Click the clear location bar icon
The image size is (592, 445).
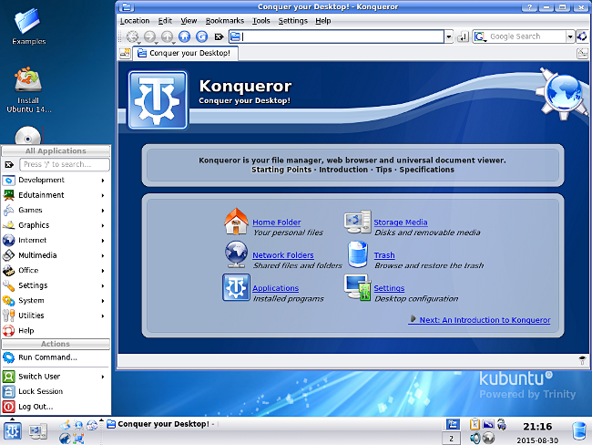tap(219, 36)
